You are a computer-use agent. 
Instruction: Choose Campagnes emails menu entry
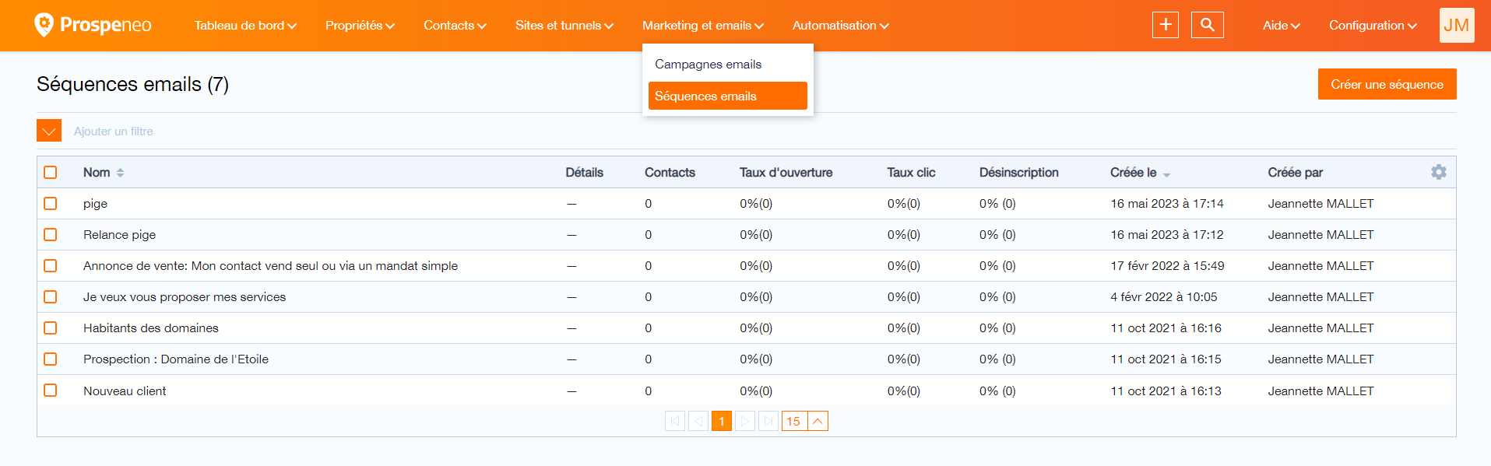728,64
